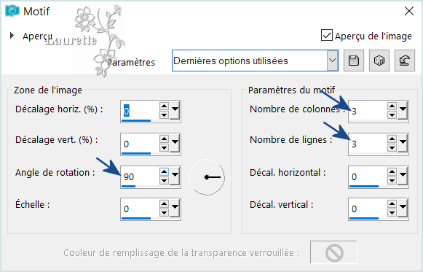The height and width of the screenshot is (272, 423).
Task: Click the Décalage horiz. value field
Action: [x=140, y=110]
